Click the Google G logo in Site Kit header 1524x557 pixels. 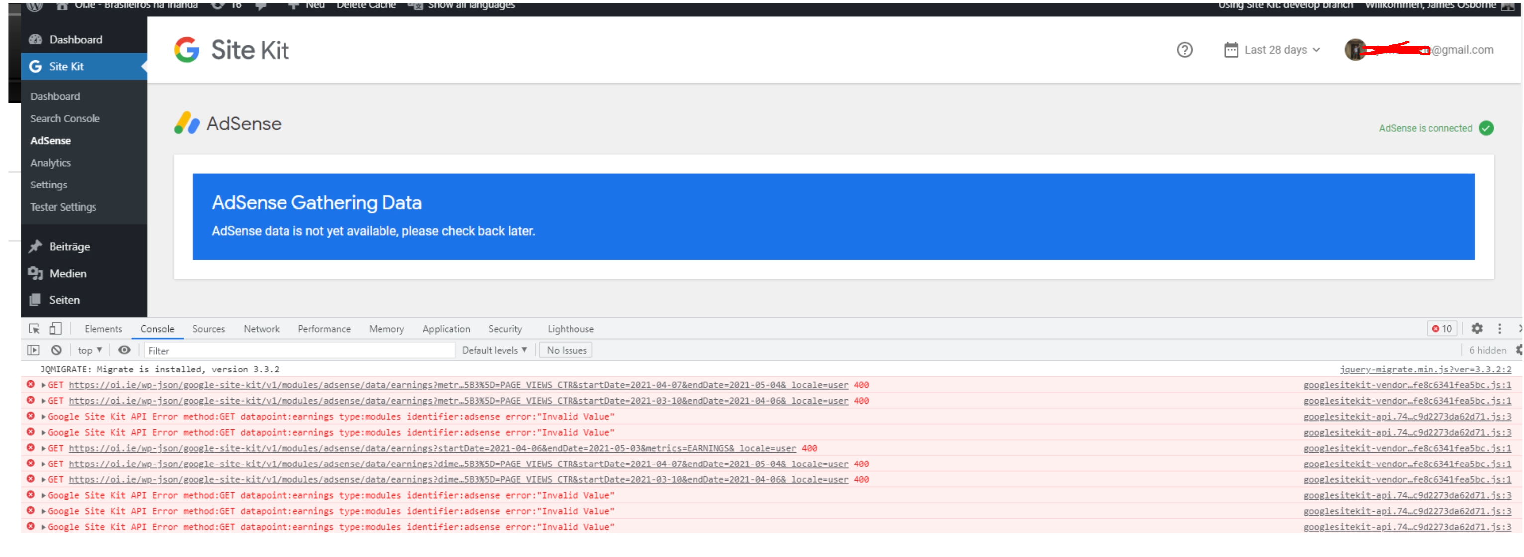click(187, 50)
